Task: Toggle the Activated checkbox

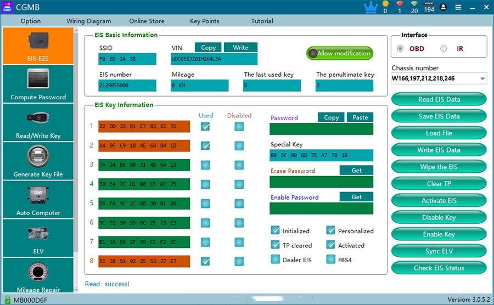Action: pos(331,245)
